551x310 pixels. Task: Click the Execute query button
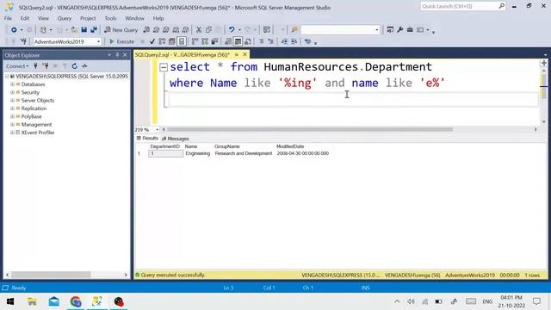click(x=122, y=41)
